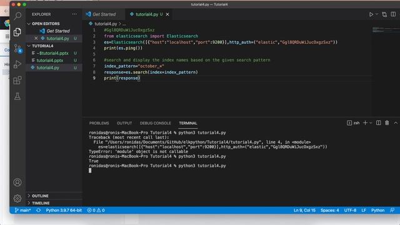
Task: Close the tutorial4.py editor tab
Action: click(x=167, y=14)
